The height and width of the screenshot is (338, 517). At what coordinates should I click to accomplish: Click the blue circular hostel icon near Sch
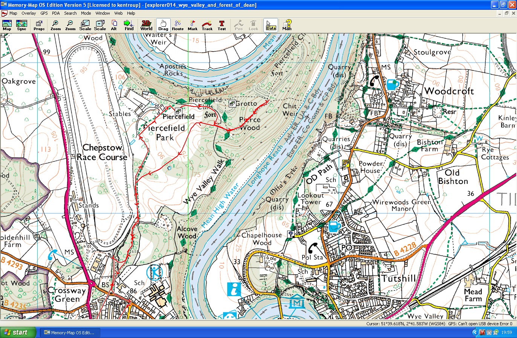[x=154, y=272]
